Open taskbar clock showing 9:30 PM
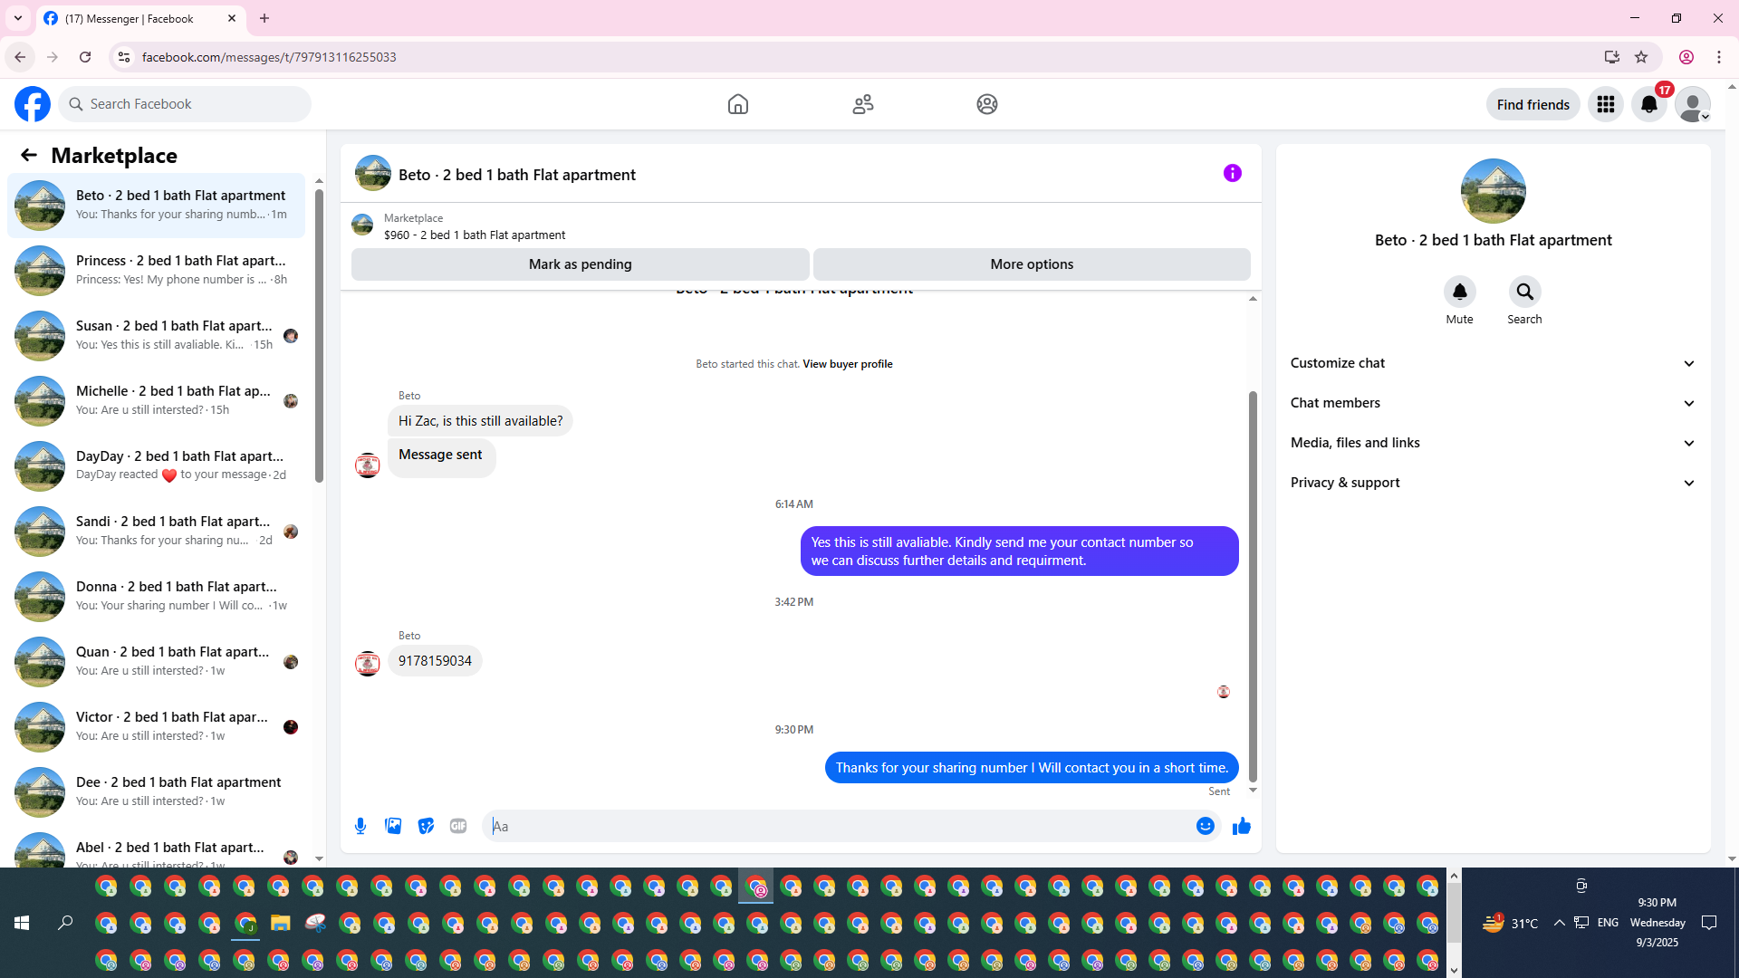1739x978 pixels. 1657,923
